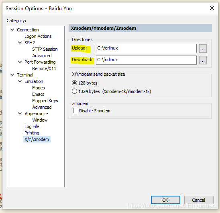Open Advanced under Emulation
220x213 pixels.
pyautogui.click(x=42, y=107)
